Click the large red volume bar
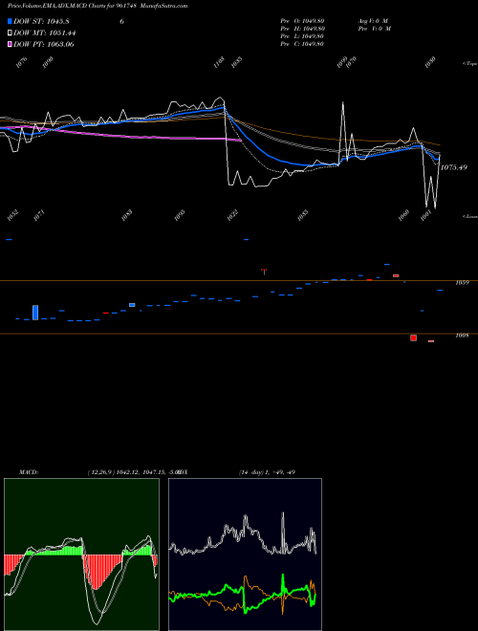 [x=413, y=337]
